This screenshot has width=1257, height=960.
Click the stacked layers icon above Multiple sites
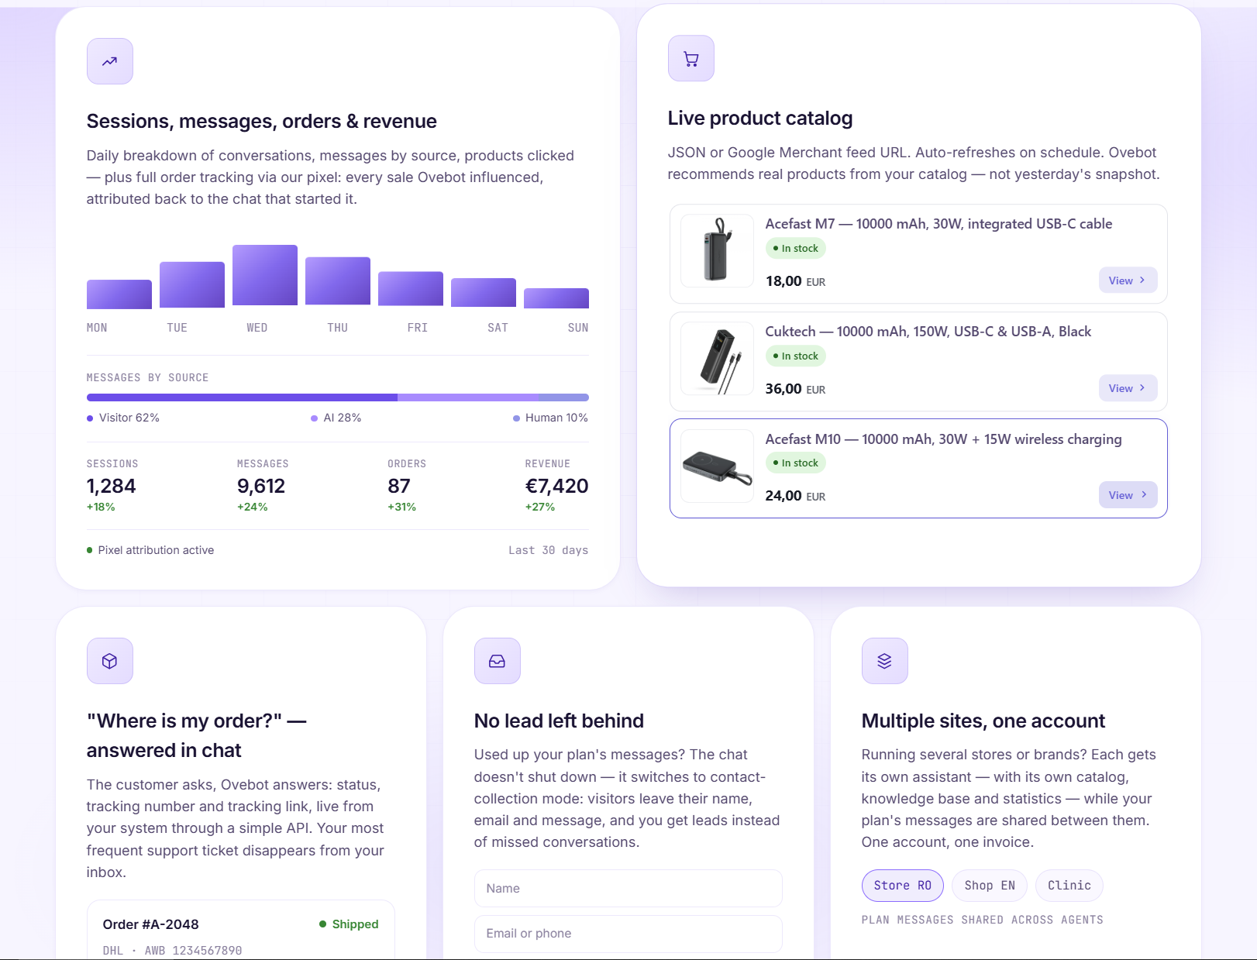[x=885, y=661]
